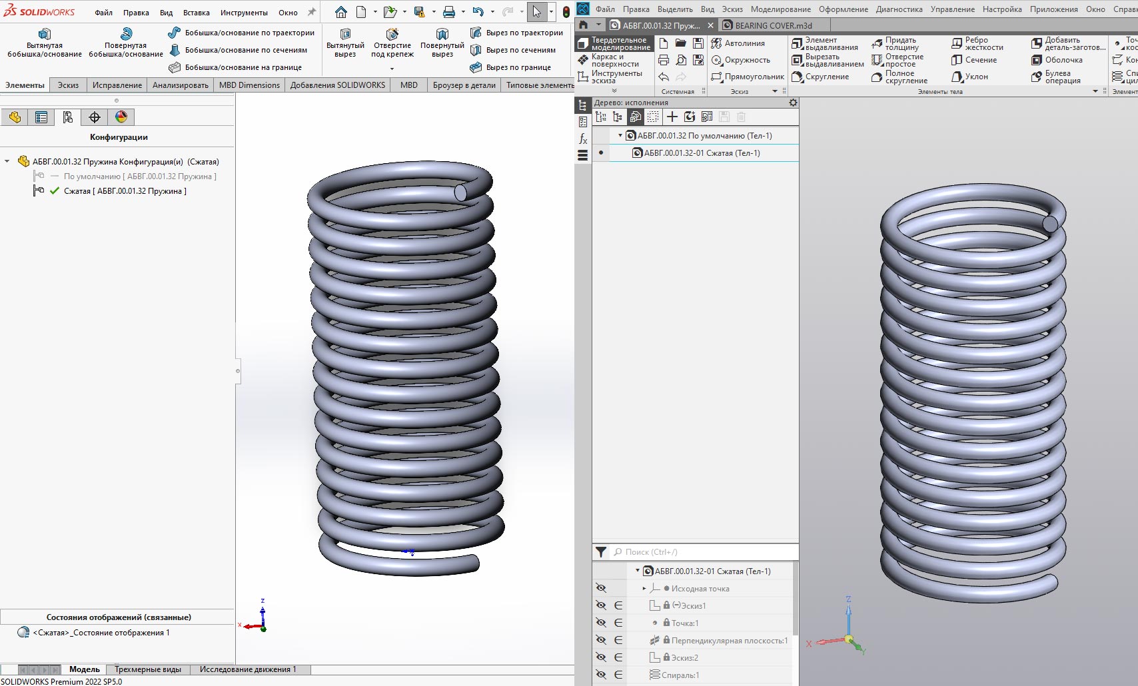Collapse АБВГ.00.01.32 По умолчанию (Тел-1) node

[x=620, y=136]
